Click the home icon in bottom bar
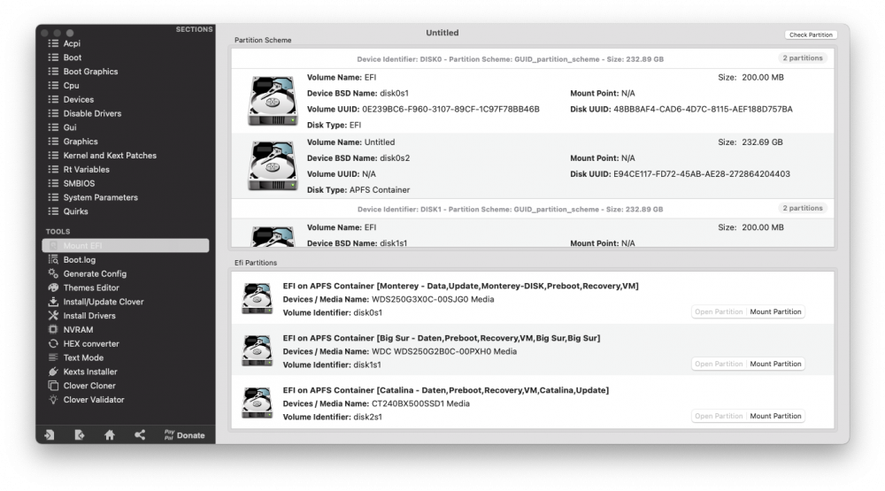885x491 pixels. point(110,435)
